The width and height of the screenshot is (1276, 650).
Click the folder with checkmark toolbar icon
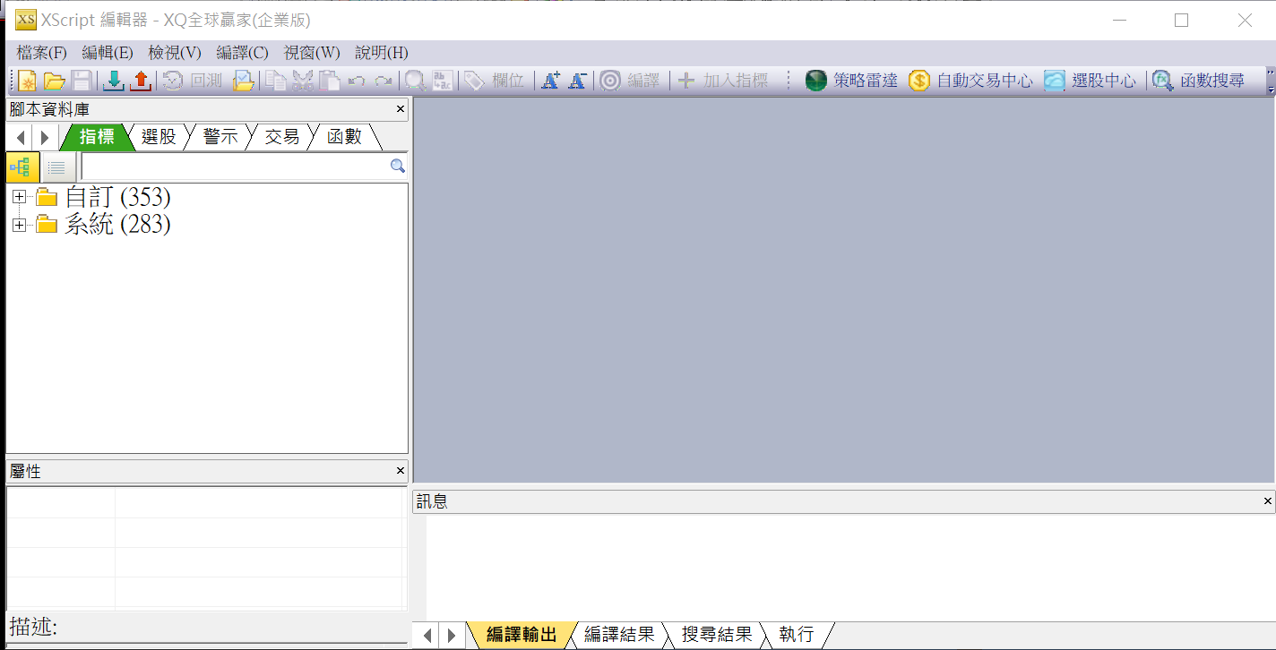coord(243,81)
